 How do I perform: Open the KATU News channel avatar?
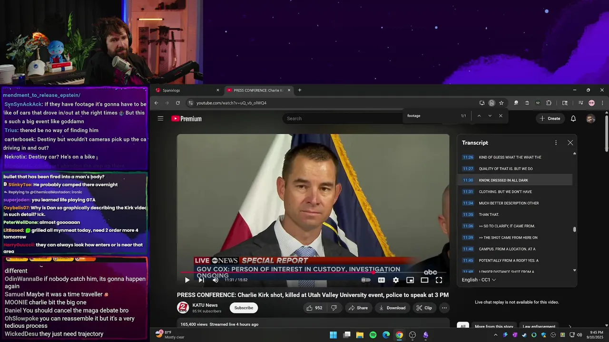183,308
